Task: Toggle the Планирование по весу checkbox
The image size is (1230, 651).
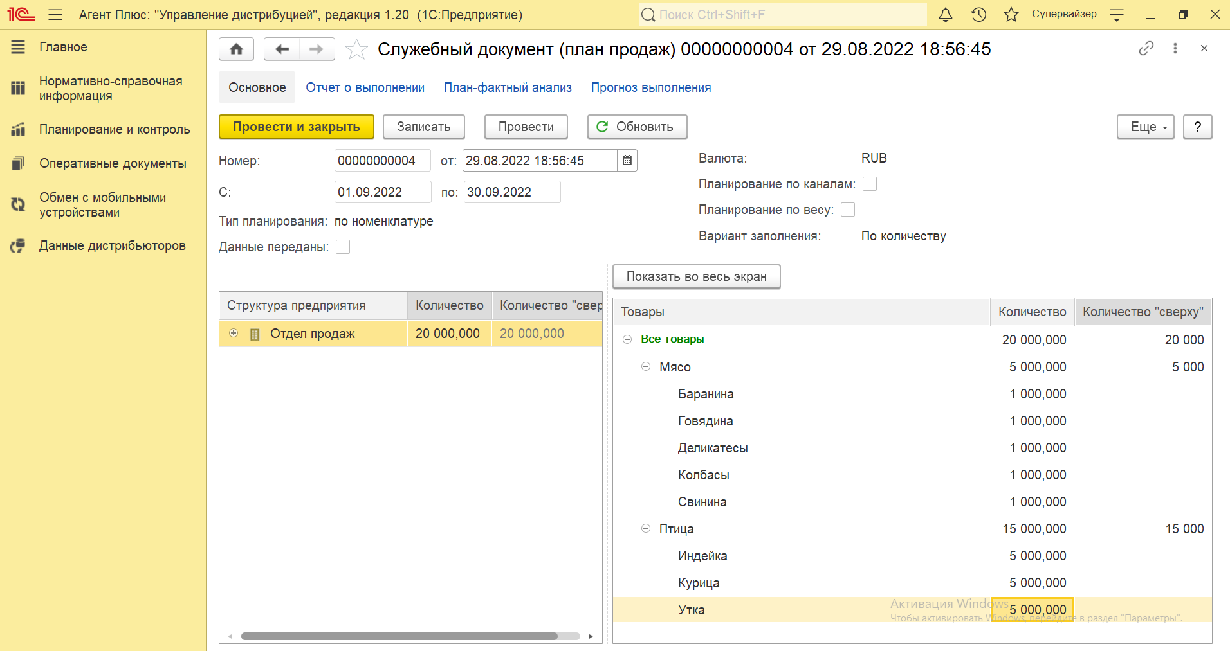Action: tap(848, 210)
